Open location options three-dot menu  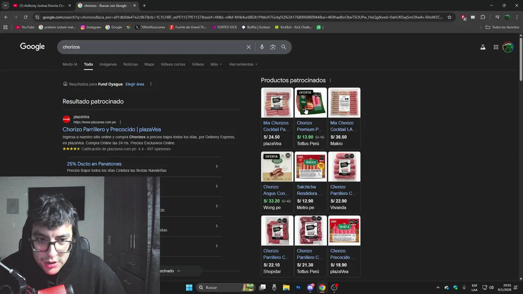[x=151, y=84]
